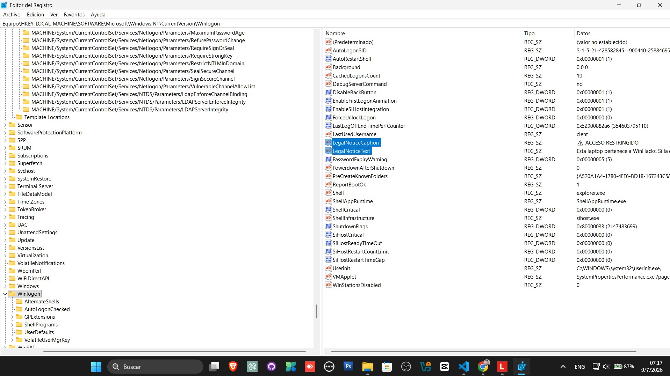670x376 pixels.
Task: Expand the GPExtensions subkey
Action: tap(12, 317)
